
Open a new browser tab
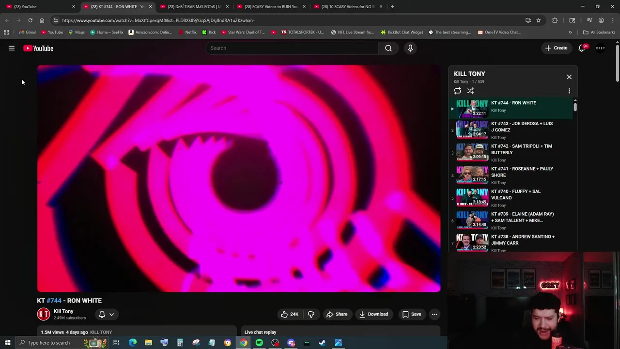pos(392,6)
